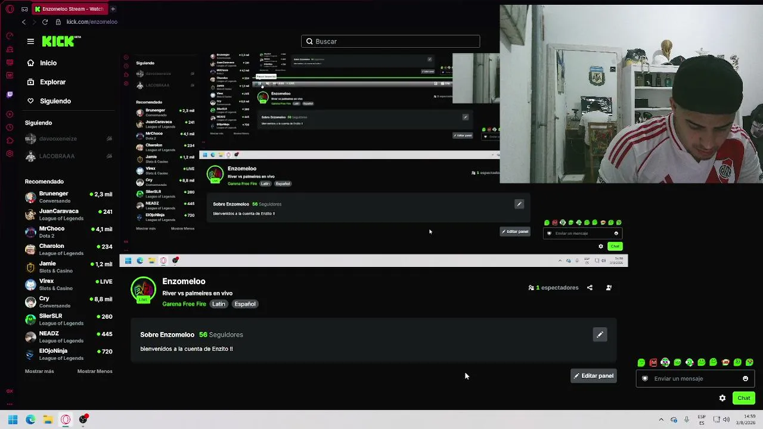This screenshot has height=429, width=763.
Task: Go to Inicio in the Kick sidebar
Action: tap(42, 63)
